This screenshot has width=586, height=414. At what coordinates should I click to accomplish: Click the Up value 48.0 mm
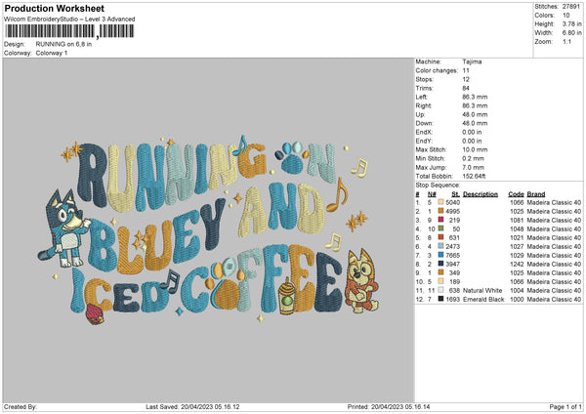click(475, 114)
